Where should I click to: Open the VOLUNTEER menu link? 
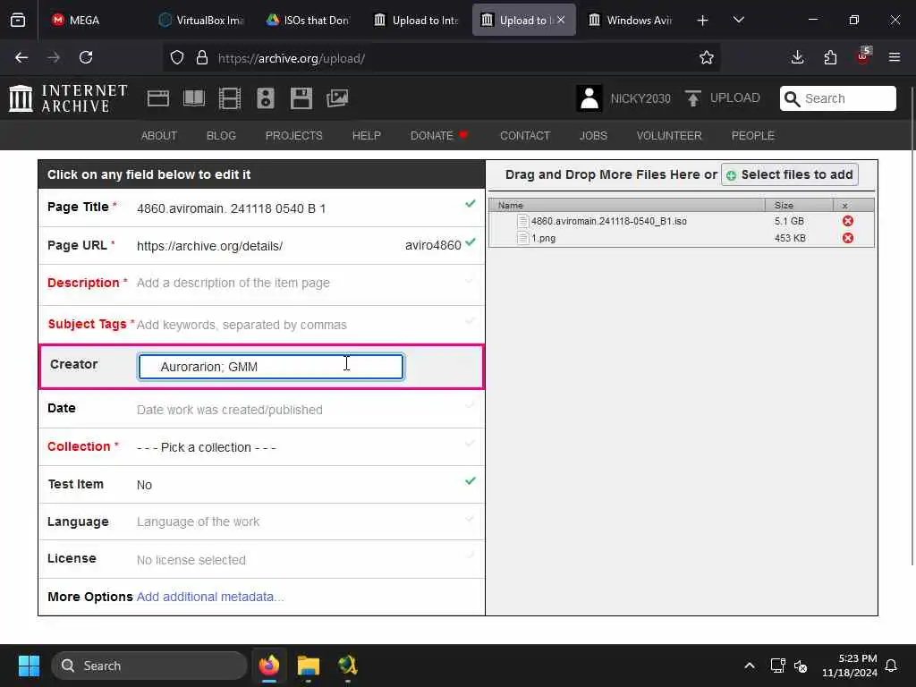click(x=669, y=136)
